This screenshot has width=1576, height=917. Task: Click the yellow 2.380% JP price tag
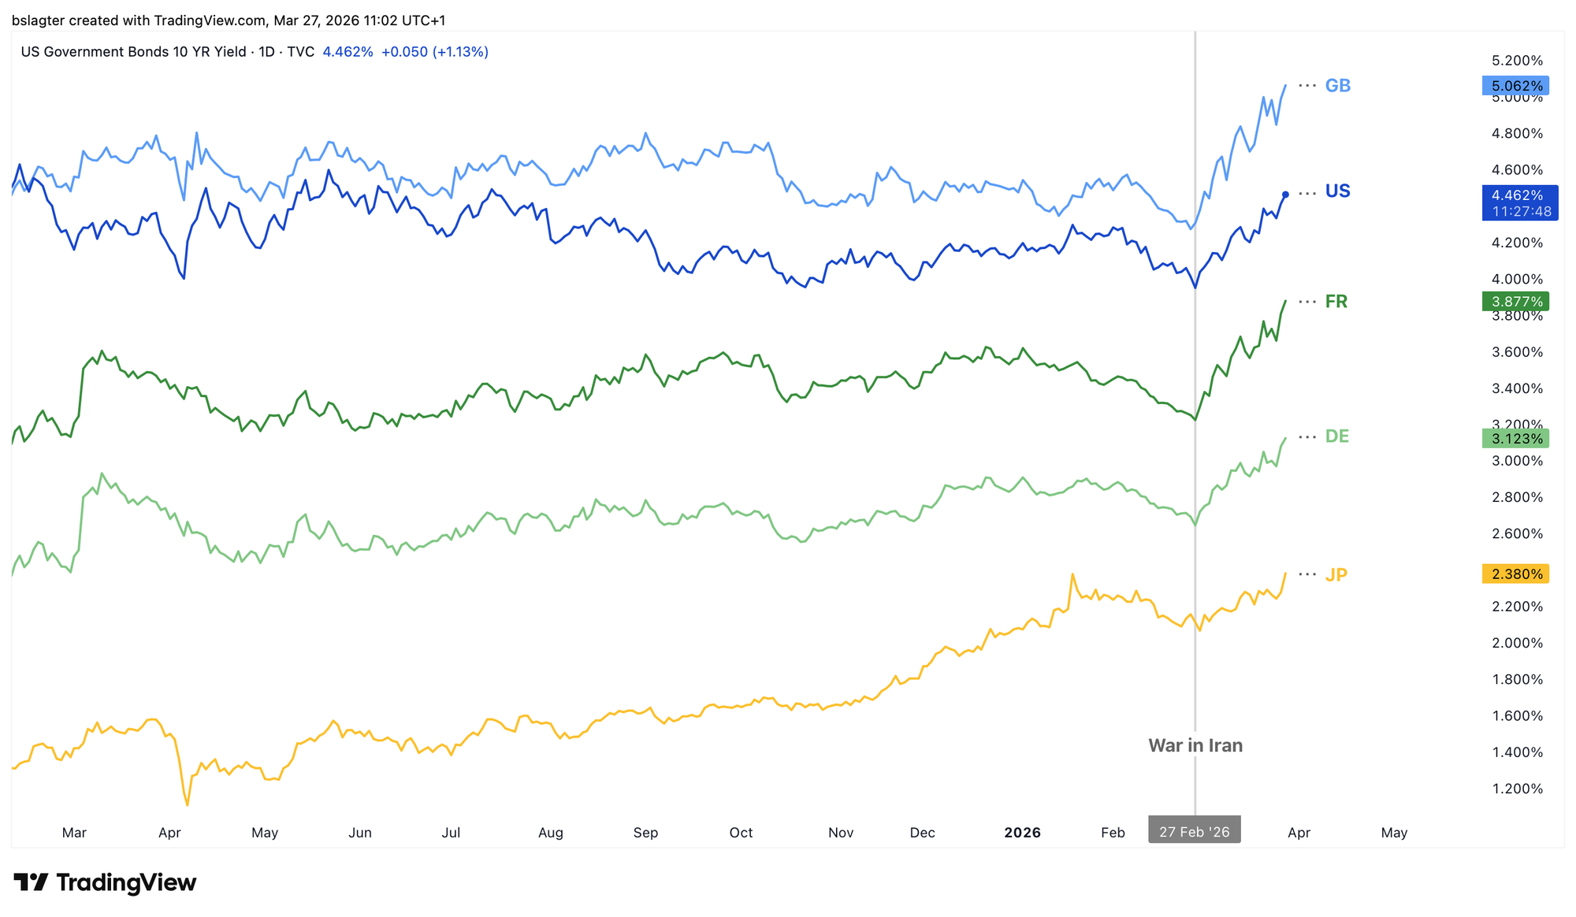(x=1515, y=574)
